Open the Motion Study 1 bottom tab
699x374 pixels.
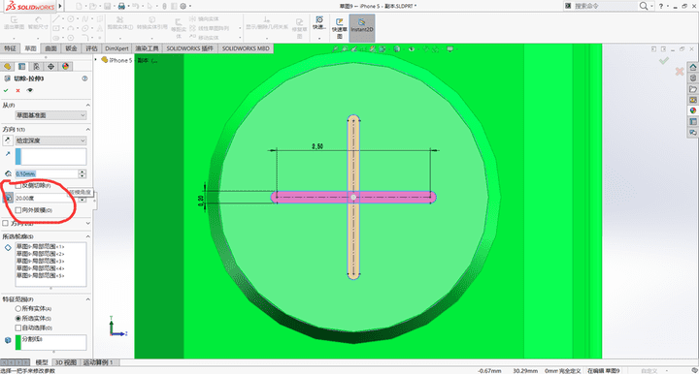(x=98, y=362)
